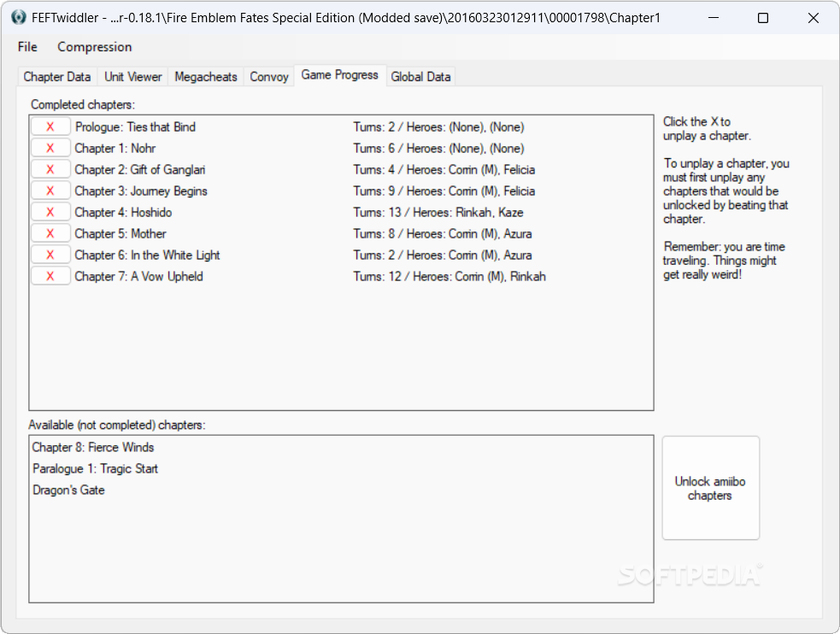Click X next to Chapter 4: Hoshido
840x634 pixels.
50,212
